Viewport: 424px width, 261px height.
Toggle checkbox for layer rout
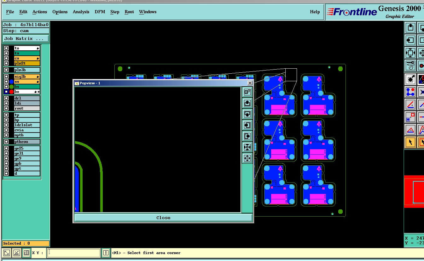6,108
